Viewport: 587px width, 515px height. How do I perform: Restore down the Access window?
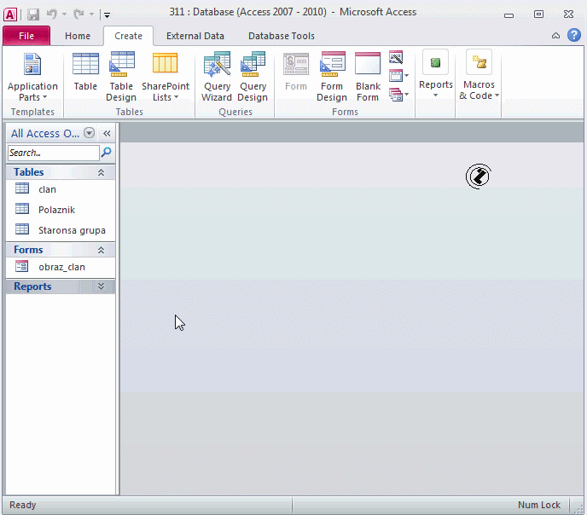pos(538,14)
